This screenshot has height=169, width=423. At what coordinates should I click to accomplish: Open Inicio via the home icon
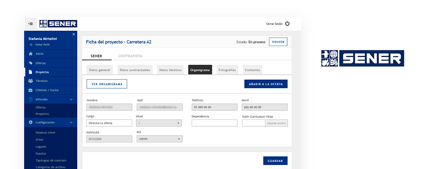(30, 54)
